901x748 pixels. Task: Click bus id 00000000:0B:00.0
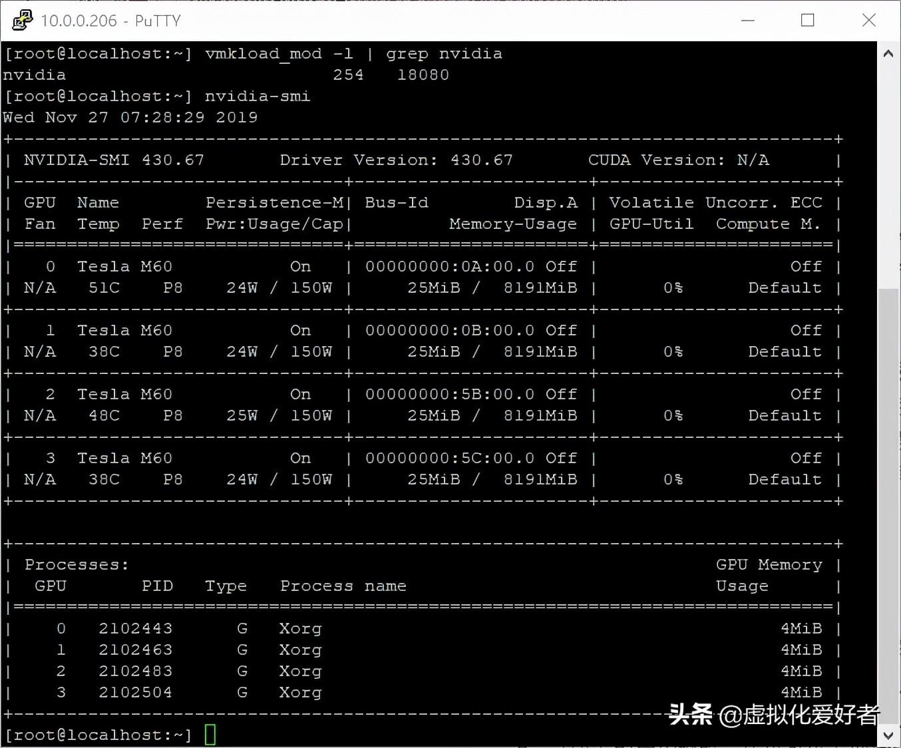tap(450, 331)
